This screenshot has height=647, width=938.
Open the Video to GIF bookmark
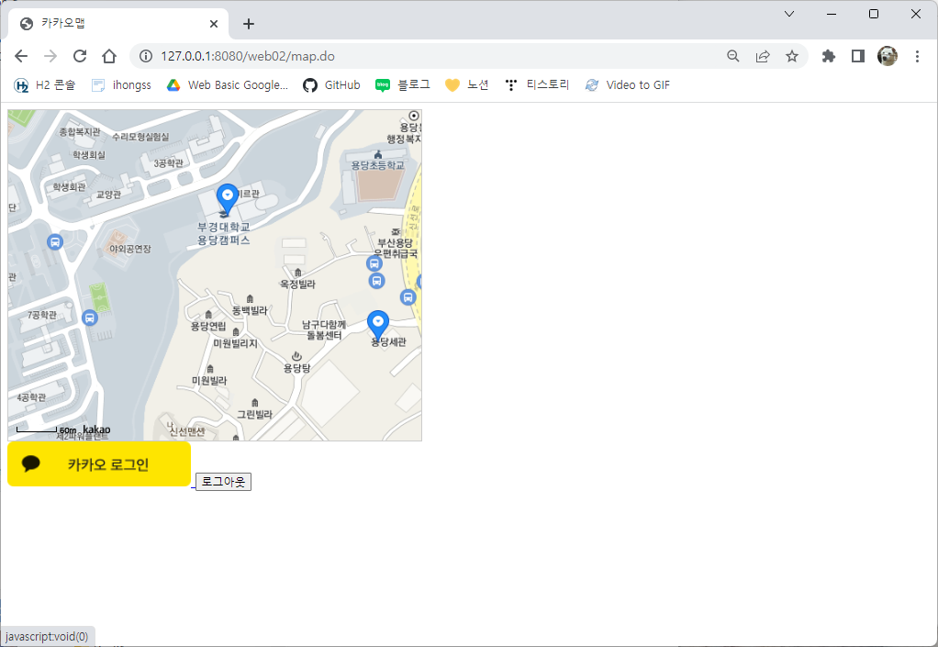[x=628, y=85]
